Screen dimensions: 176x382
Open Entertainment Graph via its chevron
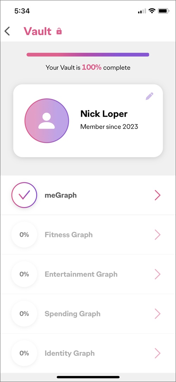pos(158,274)
